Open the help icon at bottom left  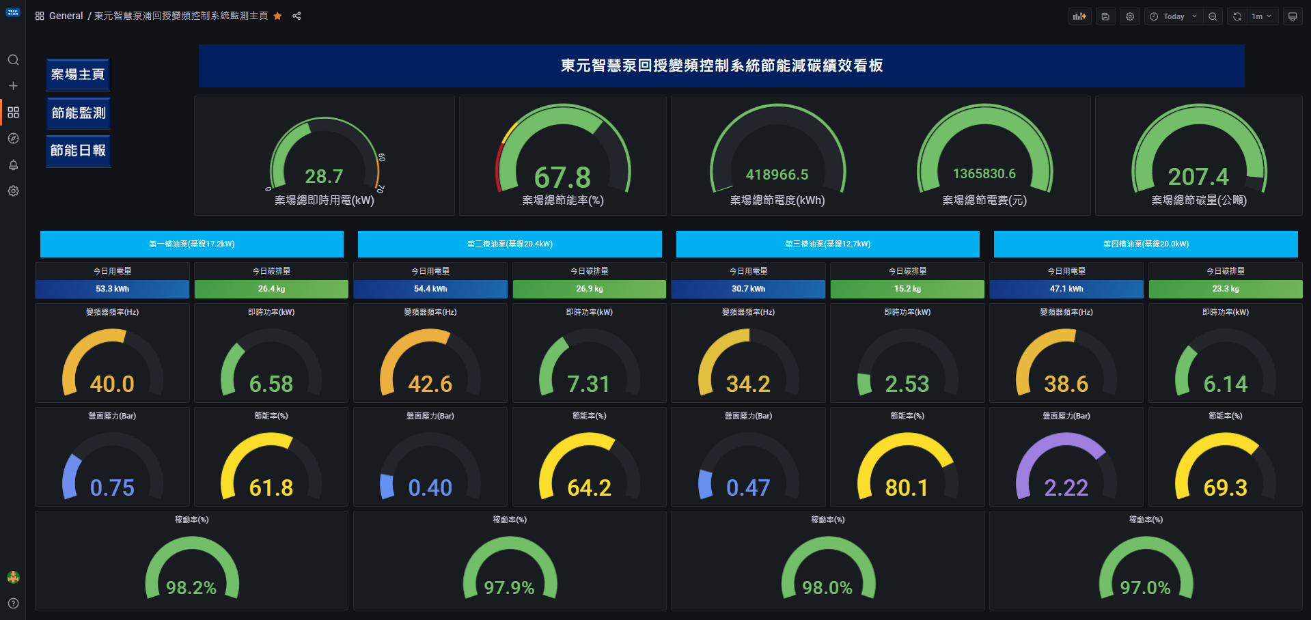point(13,604)
